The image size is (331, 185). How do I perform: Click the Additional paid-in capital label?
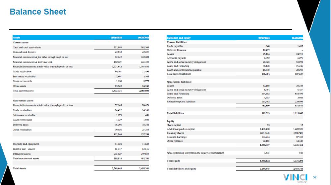181,129
